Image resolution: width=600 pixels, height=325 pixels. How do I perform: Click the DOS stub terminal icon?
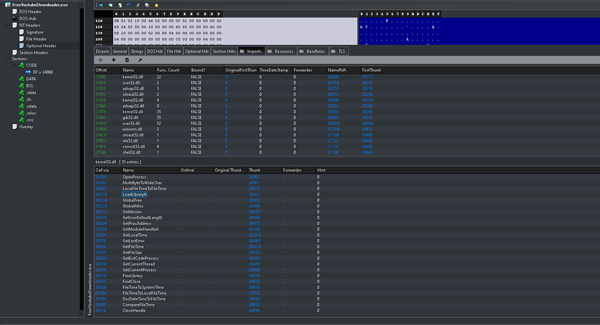click(x=15, y=18)
